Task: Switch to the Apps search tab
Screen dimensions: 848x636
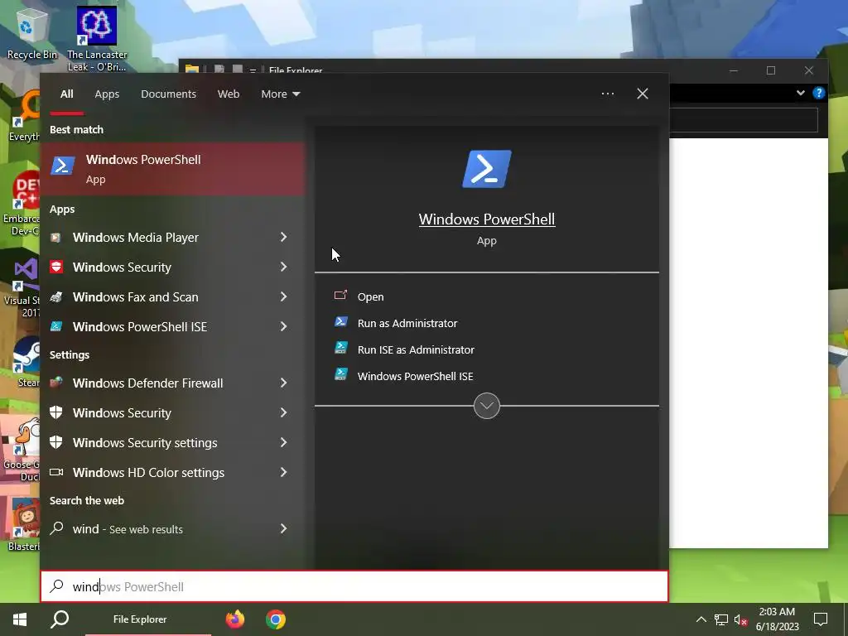Action: tap(107, 94)
